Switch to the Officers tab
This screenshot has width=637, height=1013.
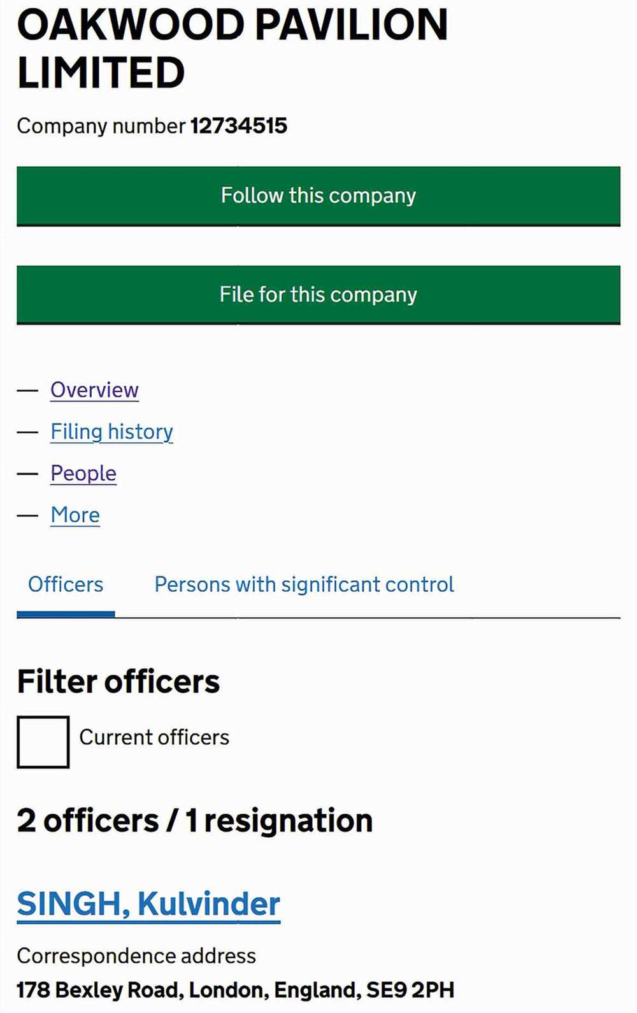(66, 585)
